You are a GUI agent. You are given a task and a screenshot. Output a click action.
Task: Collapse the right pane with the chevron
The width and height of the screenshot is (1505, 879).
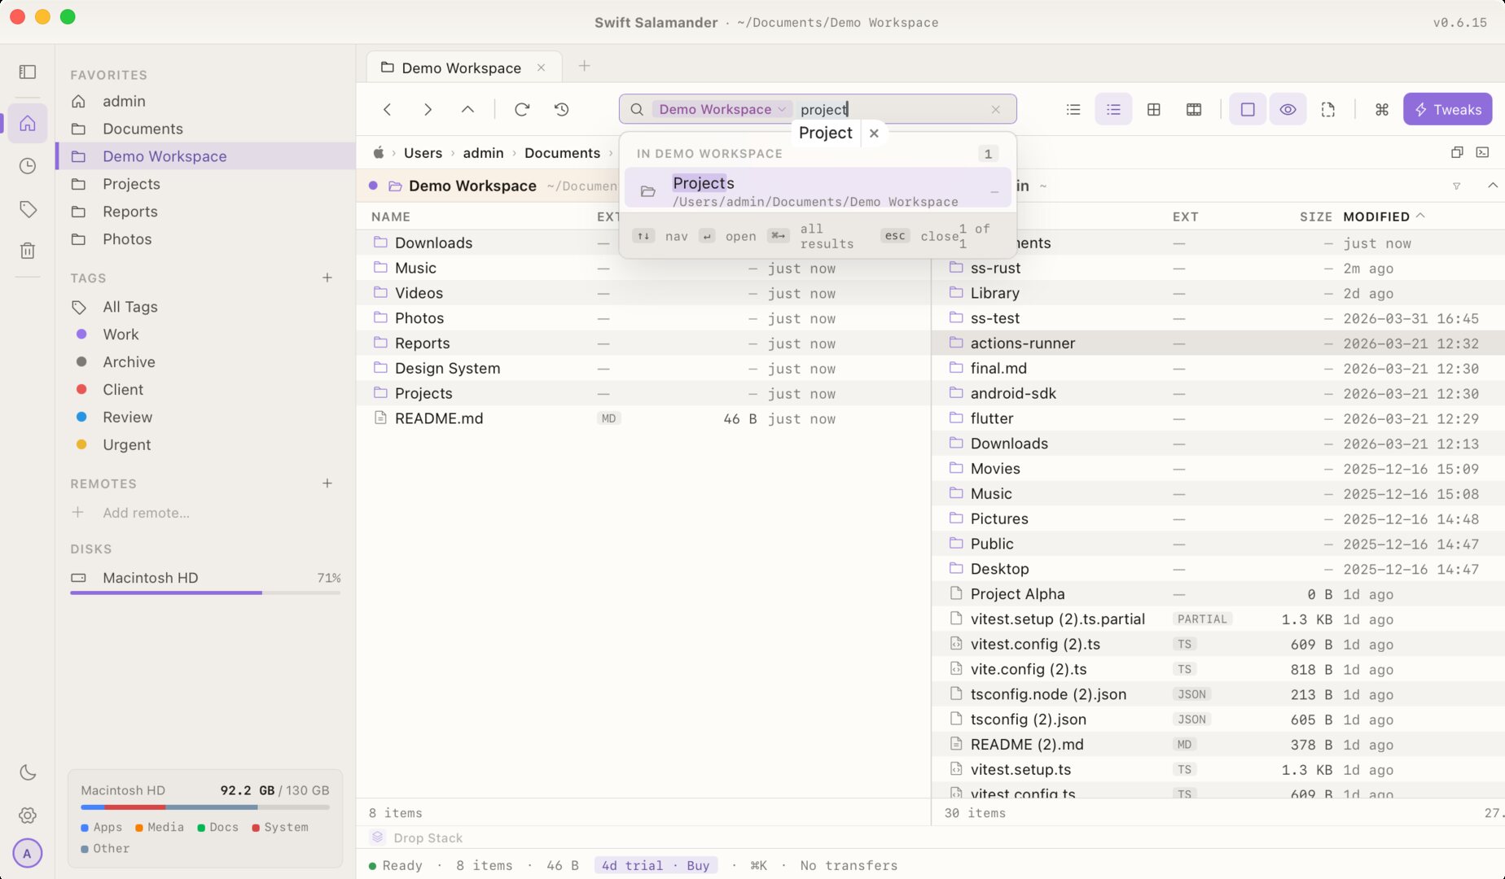(x=1494, y=186)
